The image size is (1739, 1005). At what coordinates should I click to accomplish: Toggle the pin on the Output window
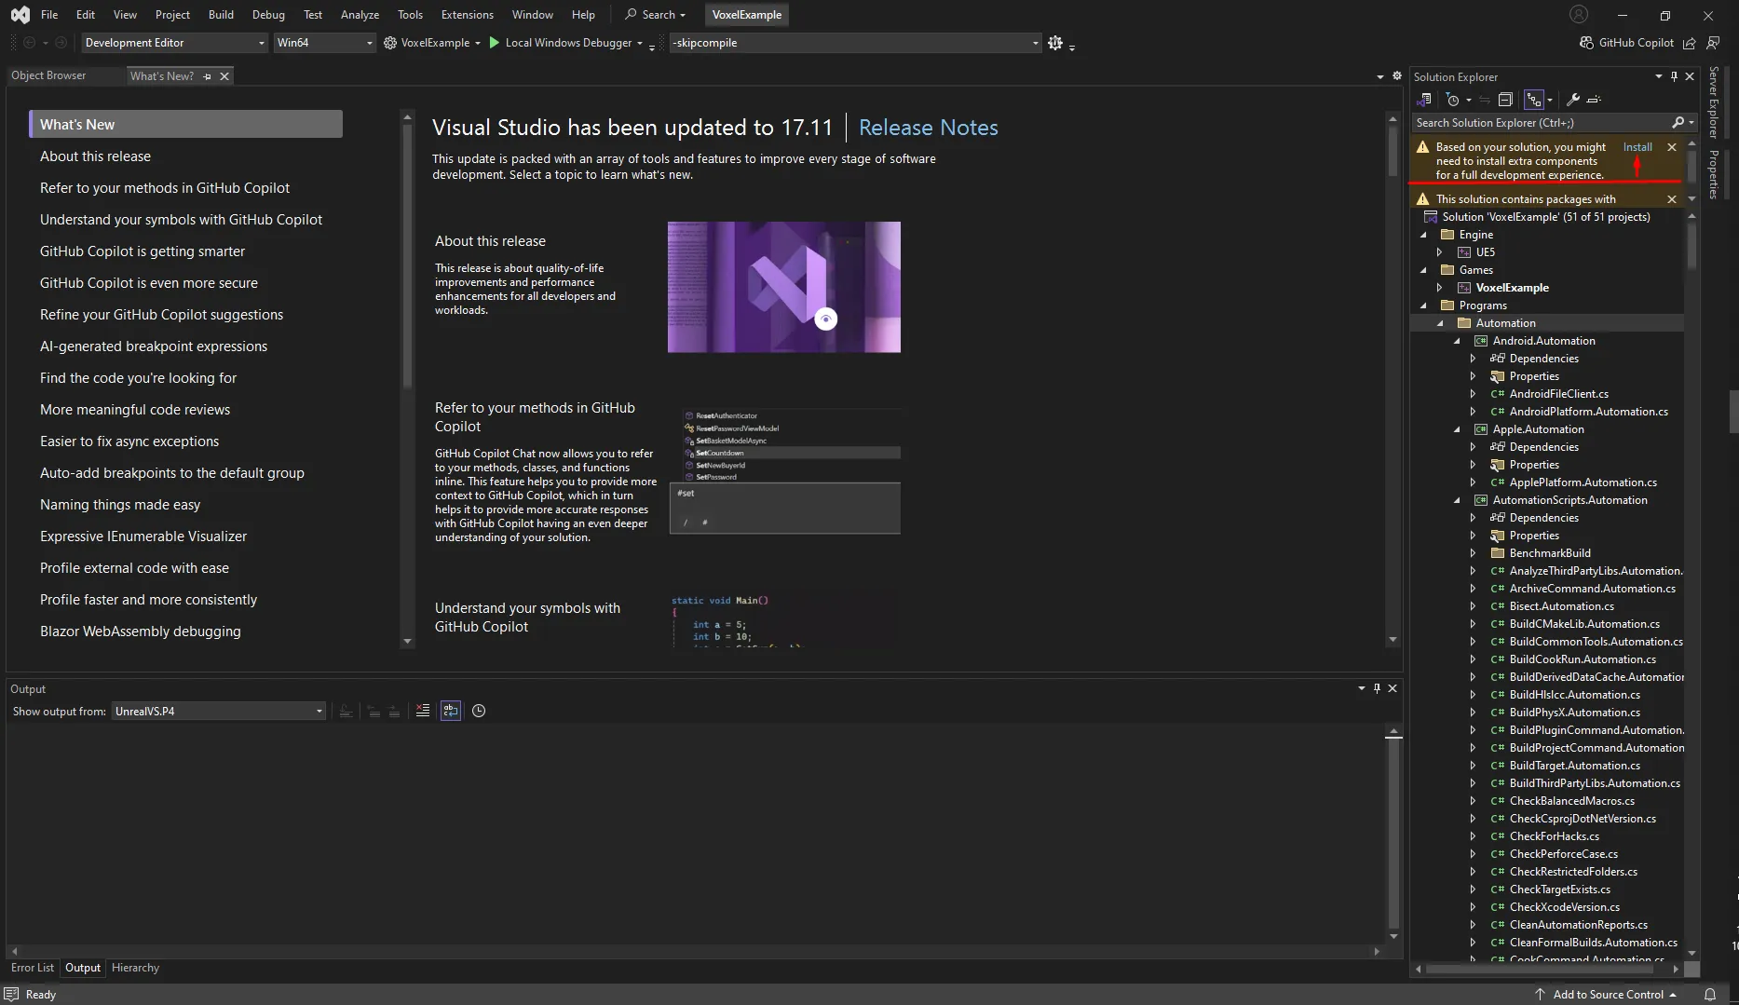coord(1377,689)
